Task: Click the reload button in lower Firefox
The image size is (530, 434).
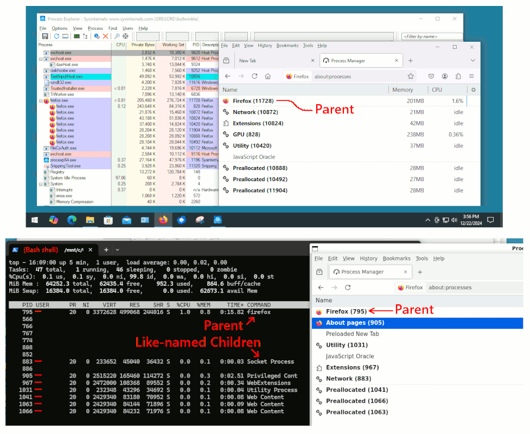Action: tap(348, 288)
